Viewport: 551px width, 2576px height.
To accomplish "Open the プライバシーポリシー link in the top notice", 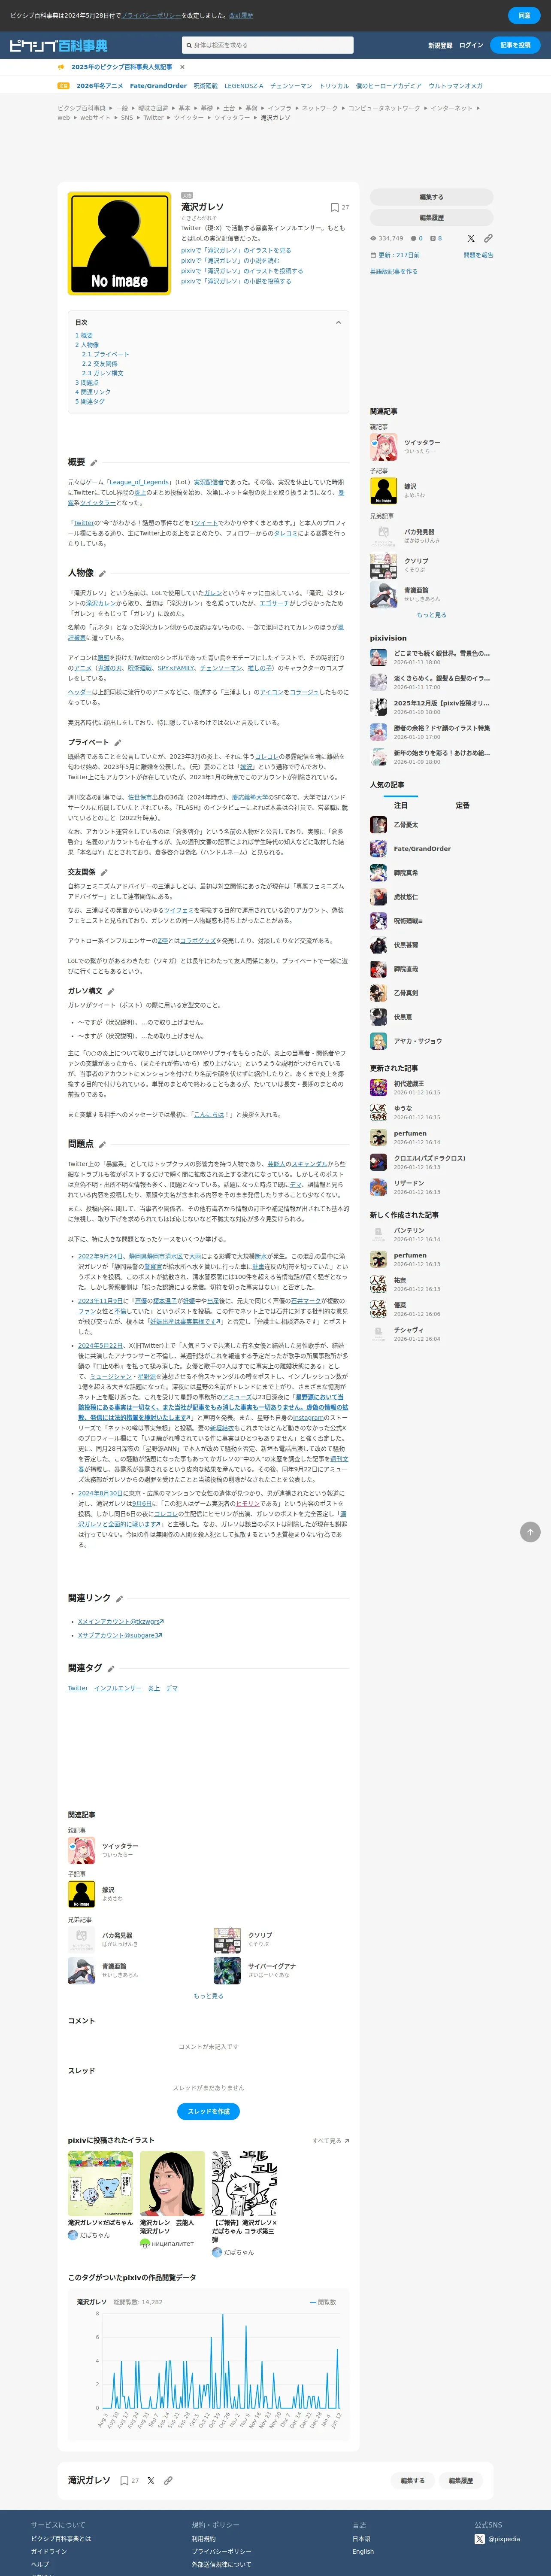I will pyautogui.click(x=151, y=15).
